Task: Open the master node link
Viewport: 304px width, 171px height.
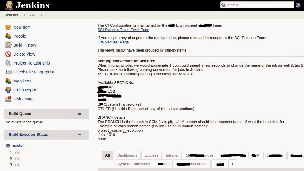Action: [18, 146]
